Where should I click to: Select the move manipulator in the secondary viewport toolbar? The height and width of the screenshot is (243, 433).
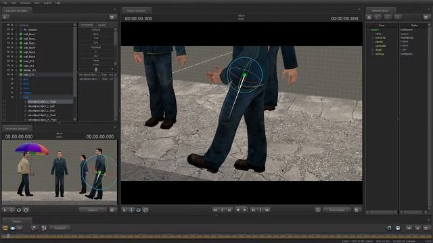tap(12, 210)
